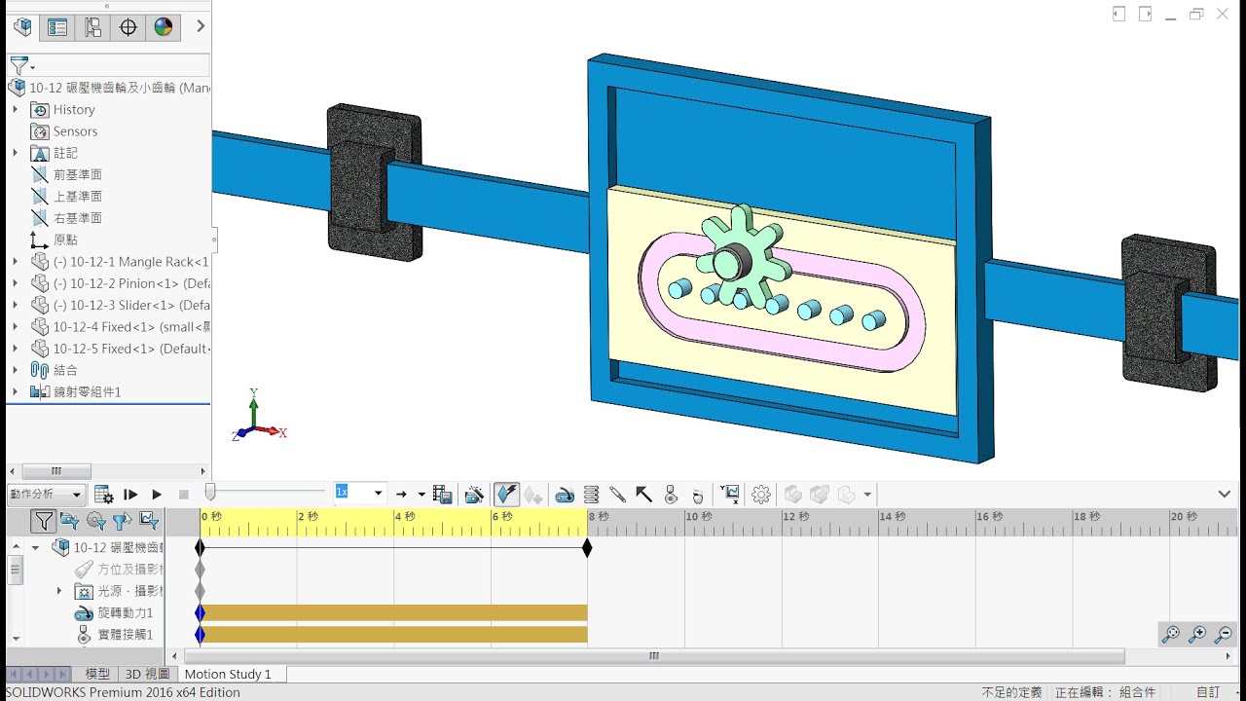The width and height of the screenshot is (1246, 701).
Task: Open Motion Study Properties gear
Action: point(761,495)
